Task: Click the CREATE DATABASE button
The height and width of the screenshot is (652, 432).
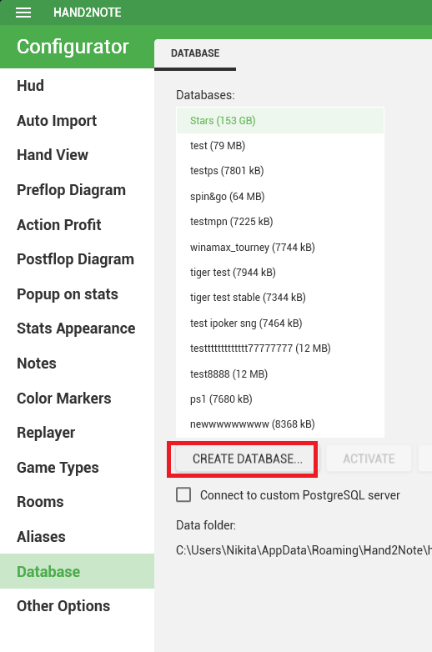Action: tap(245, 459)
